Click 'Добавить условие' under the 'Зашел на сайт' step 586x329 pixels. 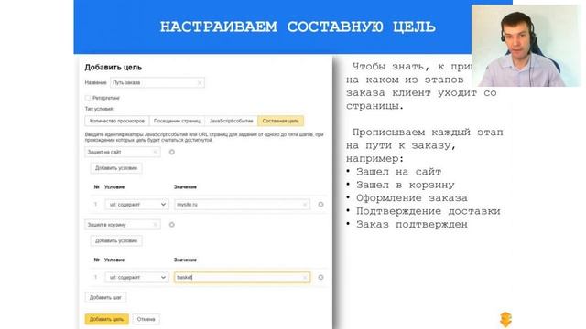coord(116,168)
